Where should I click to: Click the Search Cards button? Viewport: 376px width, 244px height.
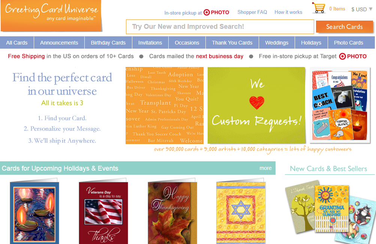(345, 27)
